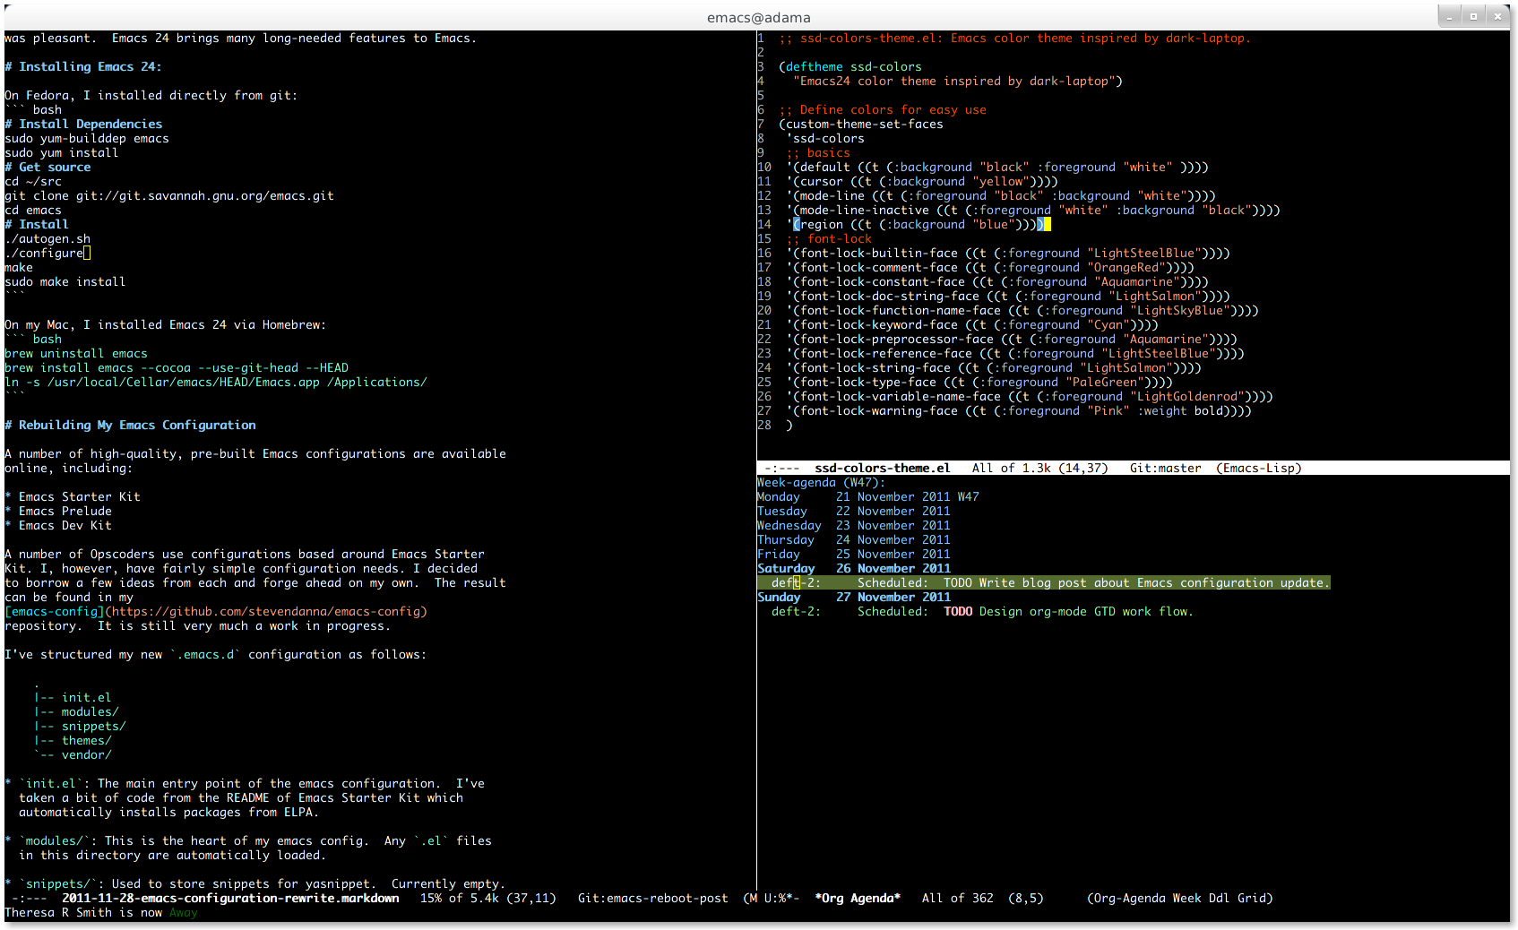Viewport: 1518px width, 930px height.
Task: Select Thursday 24 November 2011 agenda row
Action: click(854, 539)
